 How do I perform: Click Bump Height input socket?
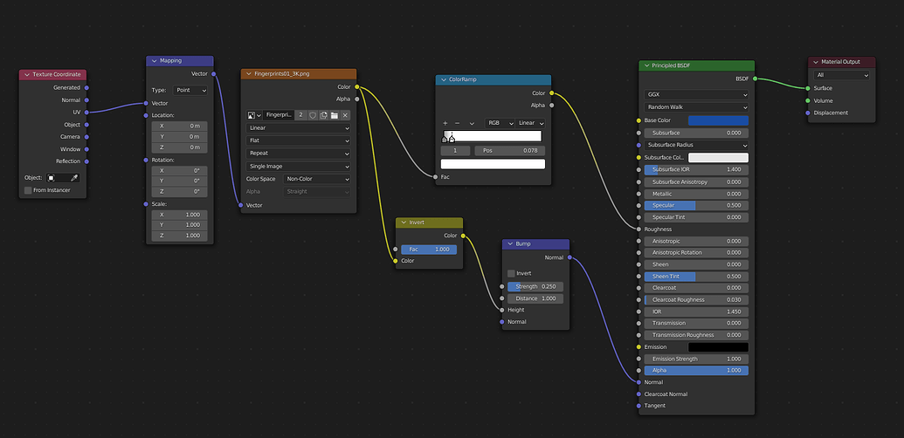coord(501,310)
